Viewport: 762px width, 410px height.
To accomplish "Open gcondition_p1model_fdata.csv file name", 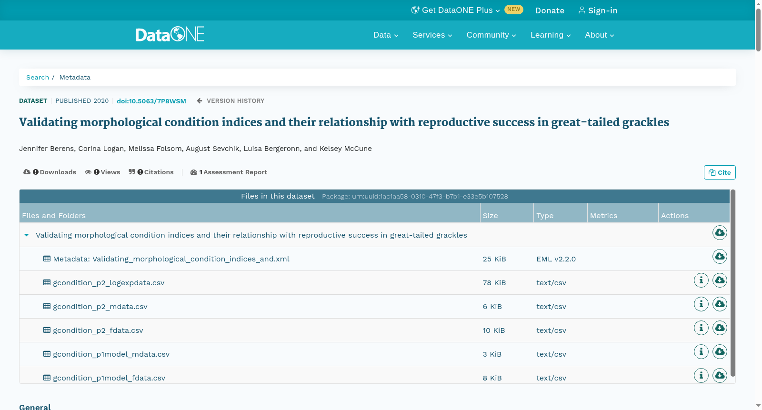I will pyautogui.click(x=109, y=378).
